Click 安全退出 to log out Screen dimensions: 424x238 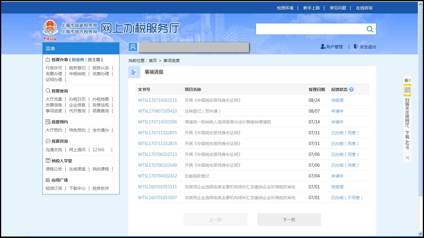pyautogui.click(x=368, y=47)
